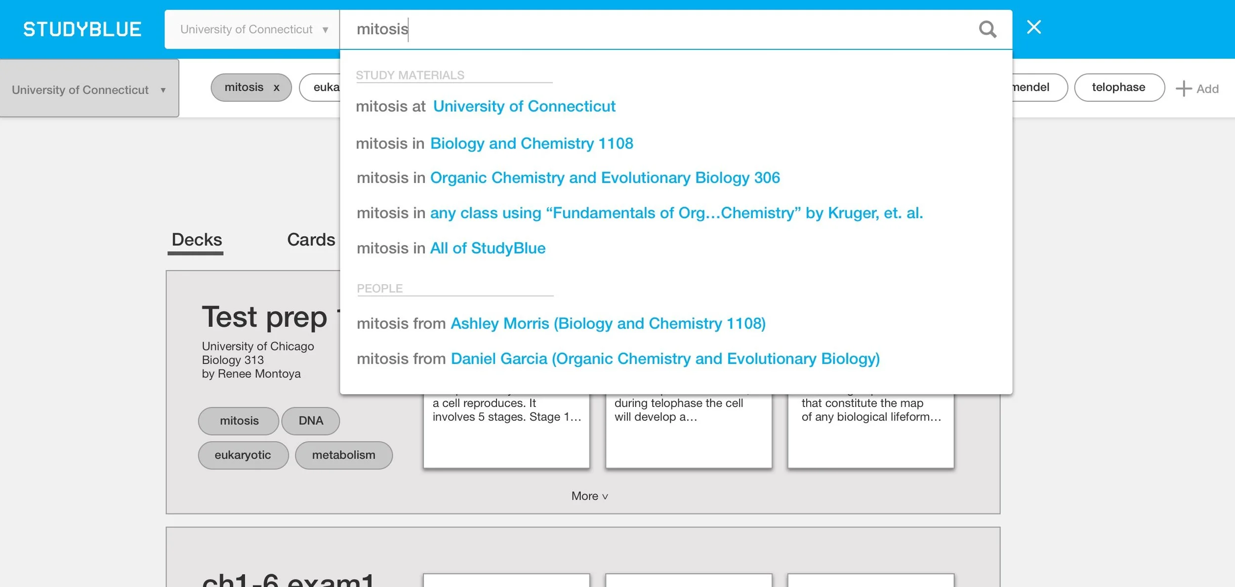Screen dimensions: 1235x587
Task: Click the telophase tag pill
Action: click(1119, 88)
